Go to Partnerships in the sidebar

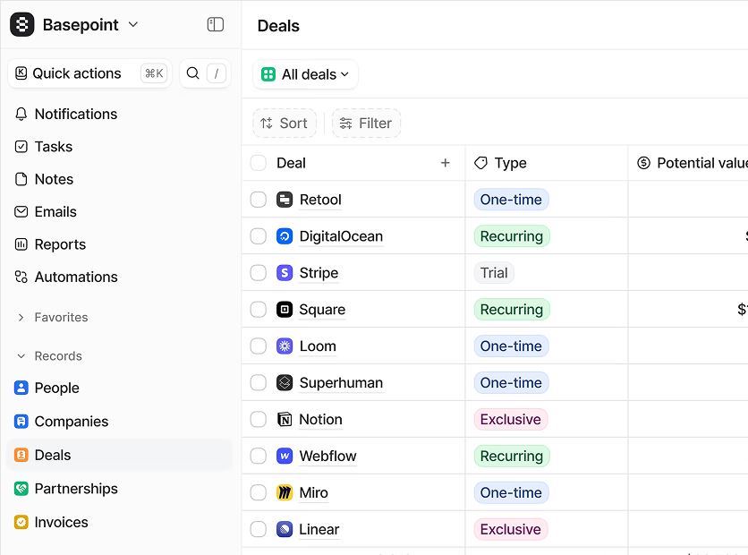coord(75,489)
